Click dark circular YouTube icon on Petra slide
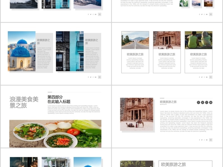This screenshot has height=167, width=223. pyautogui.click(x=211, y=102)
